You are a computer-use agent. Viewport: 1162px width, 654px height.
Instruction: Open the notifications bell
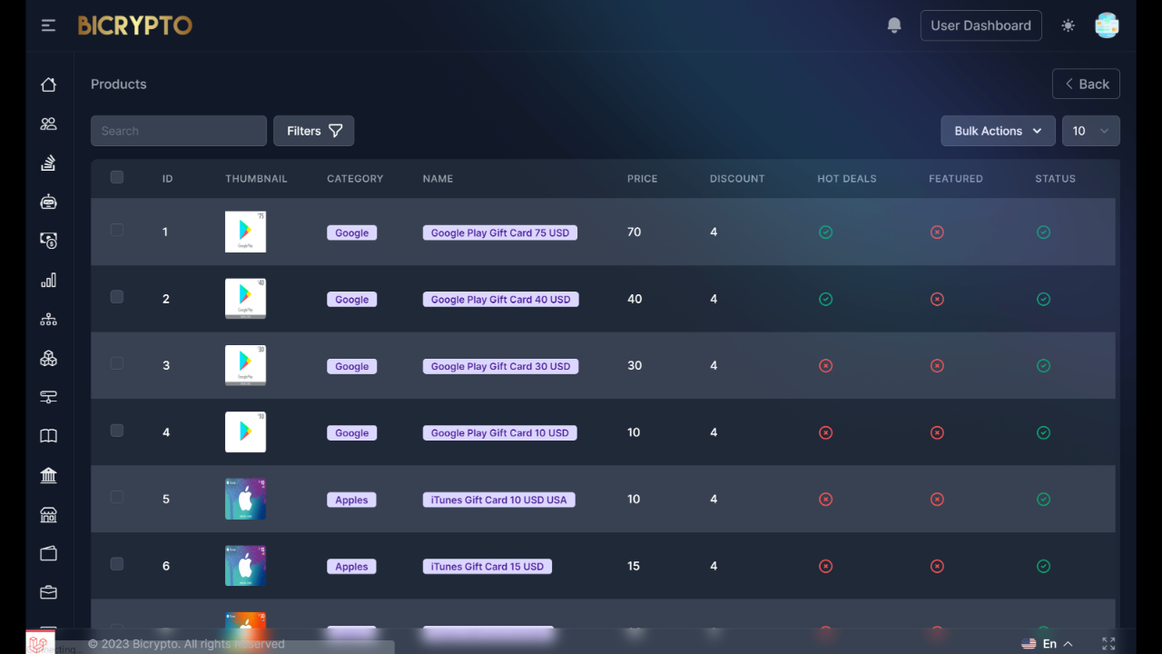pyautogui.click(x=894, y=25)
